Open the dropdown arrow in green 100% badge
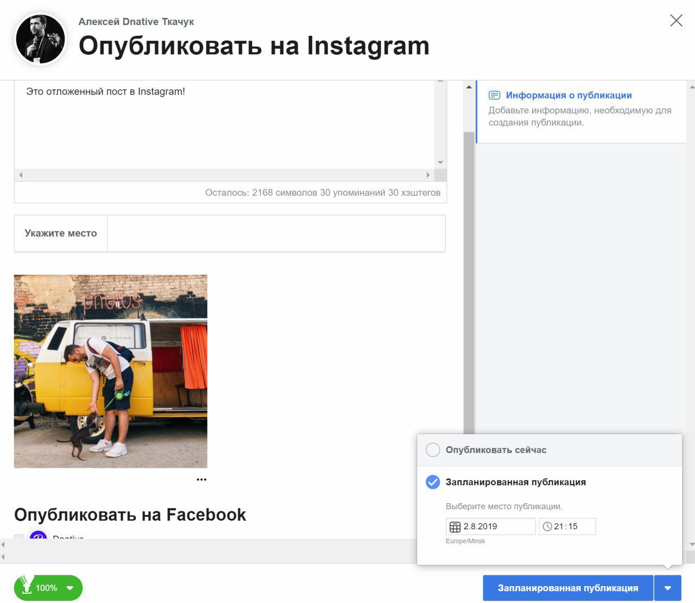Viewport: 695px width, 603px height. point(69,587)
